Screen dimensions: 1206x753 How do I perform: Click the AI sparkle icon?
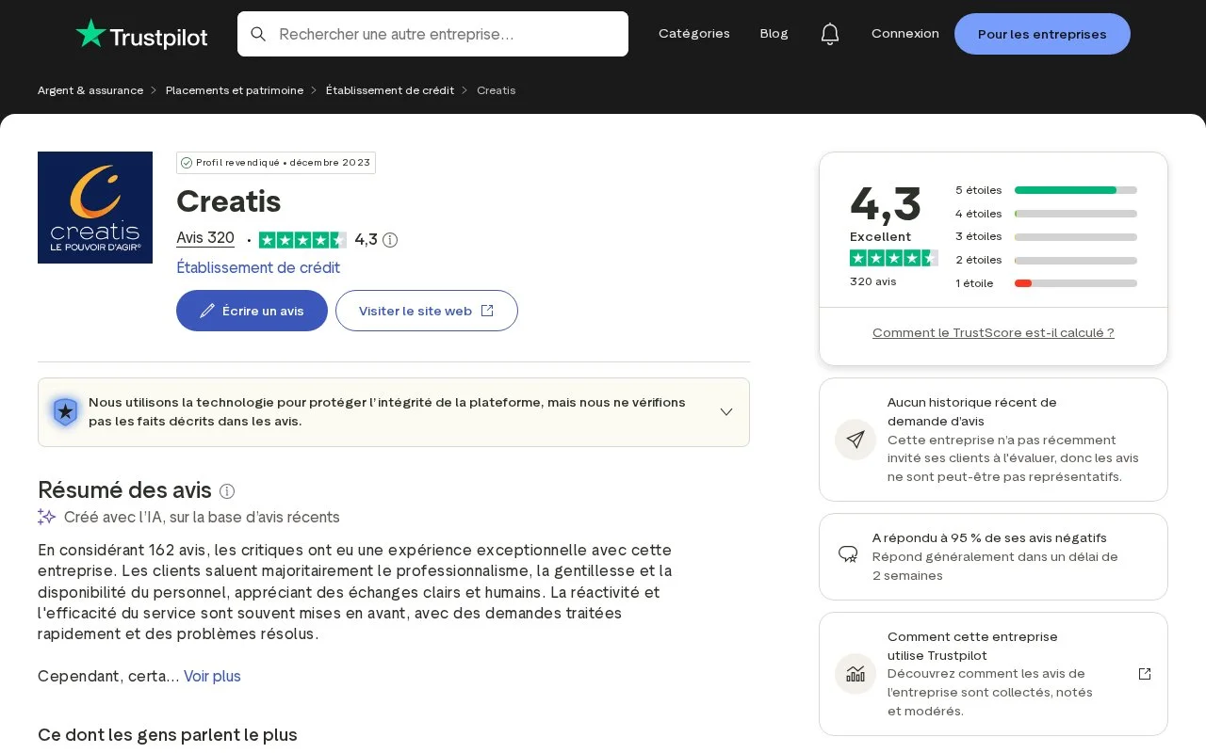(x=47, y=517)
